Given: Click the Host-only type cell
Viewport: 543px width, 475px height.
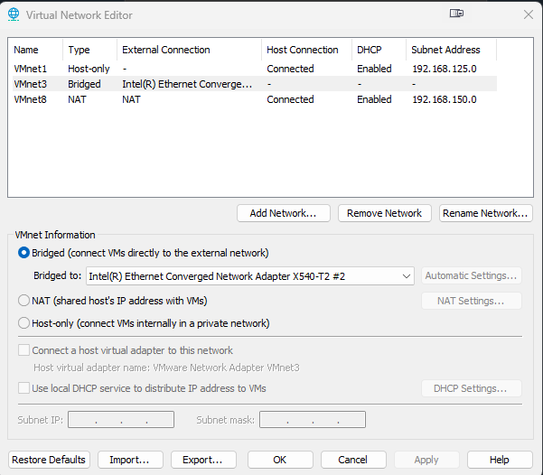Looking at the screenshot, I should (x=89, y=69).
